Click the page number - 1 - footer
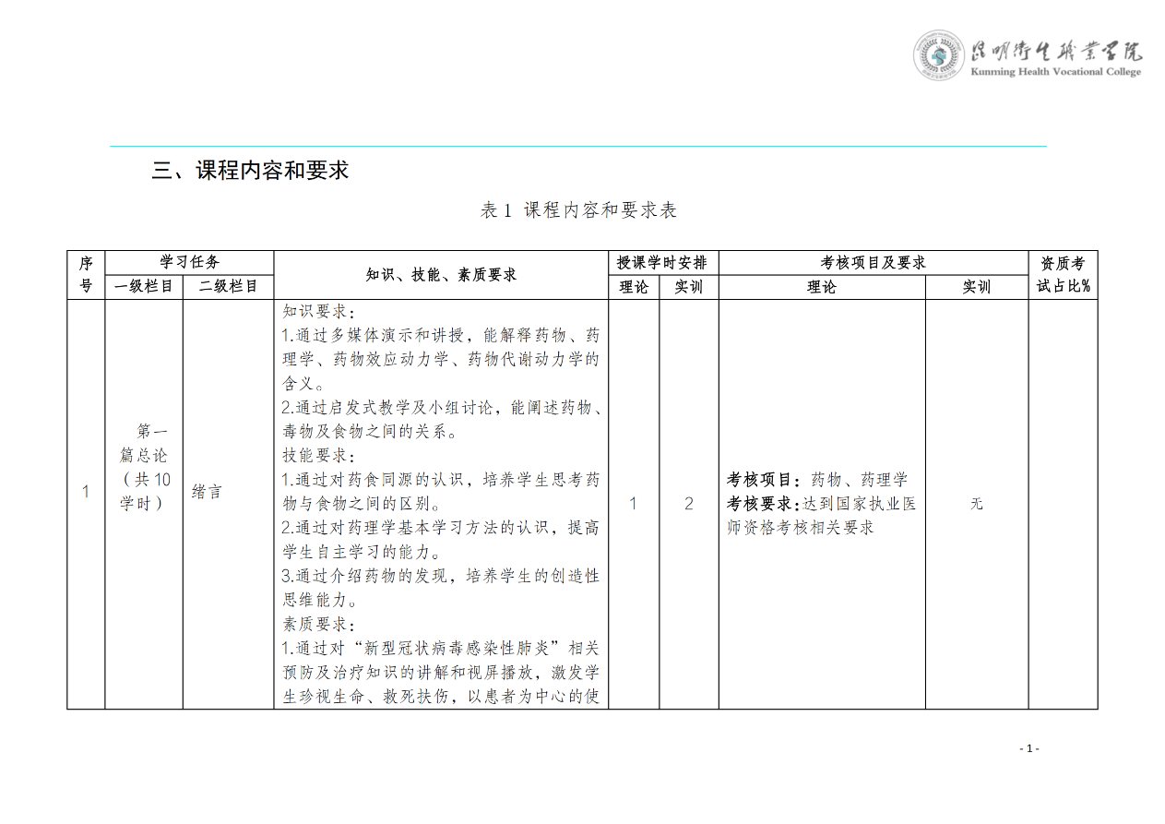The height and width of the screenshot is (824, 1165). coord(1028,748)
